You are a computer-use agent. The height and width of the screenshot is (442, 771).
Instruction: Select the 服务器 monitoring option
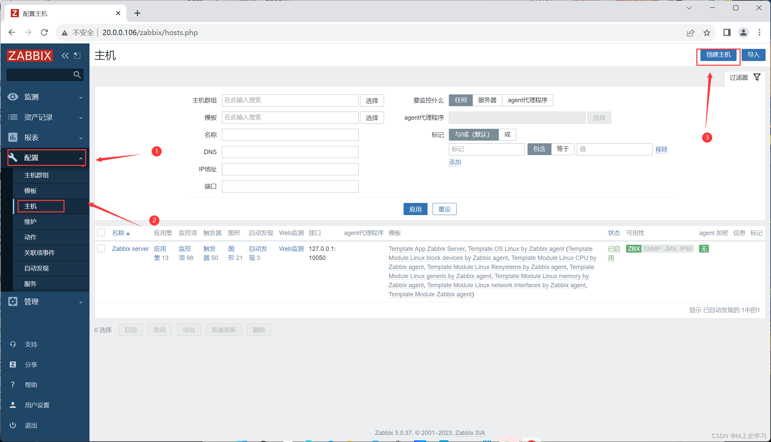[487, 100]
